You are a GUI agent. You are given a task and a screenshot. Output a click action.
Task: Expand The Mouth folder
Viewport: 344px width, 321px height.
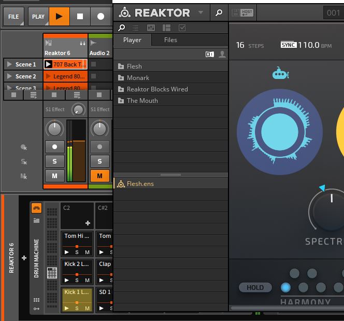tap(121, 101)
